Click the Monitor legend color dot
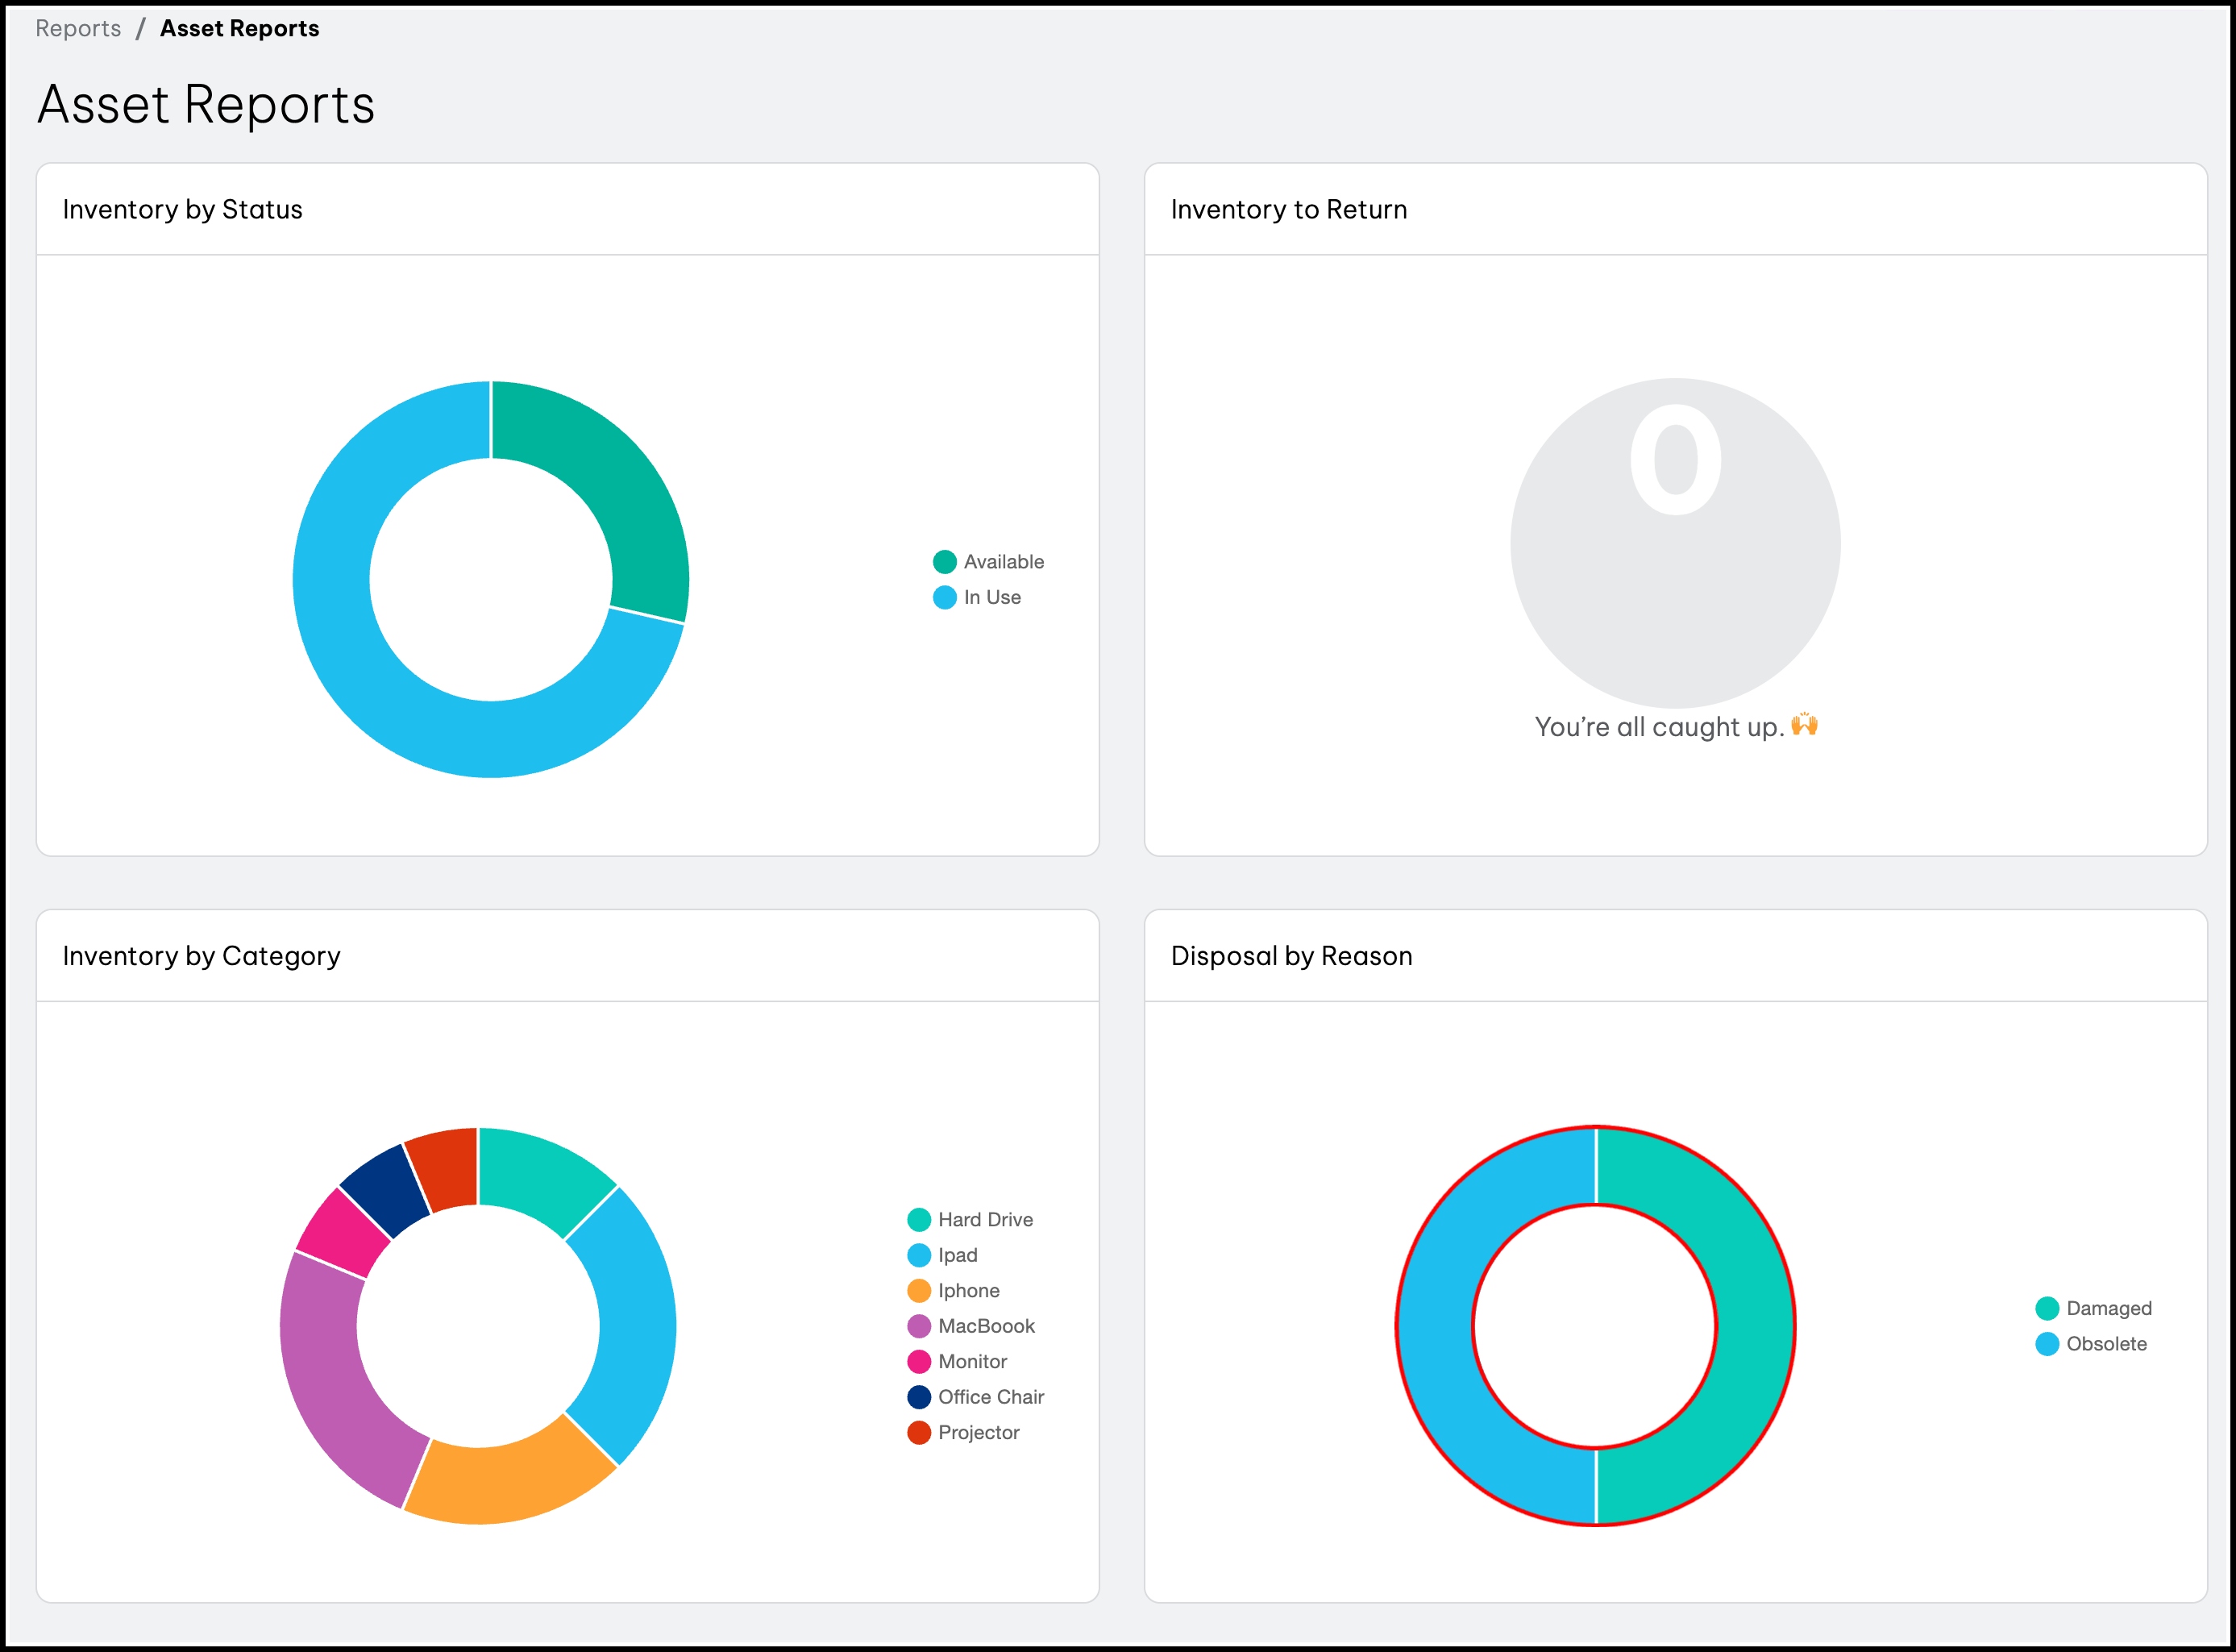 point(919,1361)
